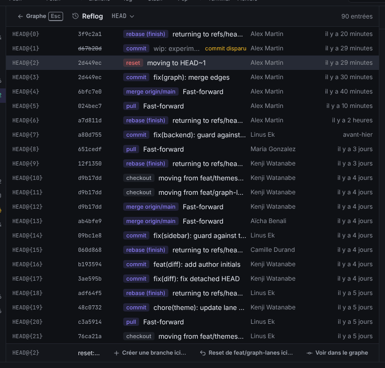385x368 pixels.
Task: Click the Esc key badge
Action: [56, 16]
